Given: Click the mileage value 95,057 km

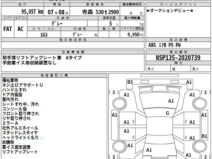Looking at the screenshot, I should pos(32,12).
